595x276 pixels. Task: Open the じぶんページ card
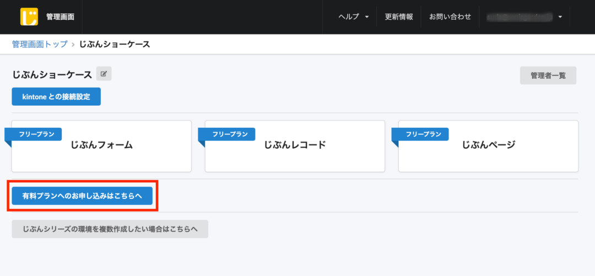488,146
